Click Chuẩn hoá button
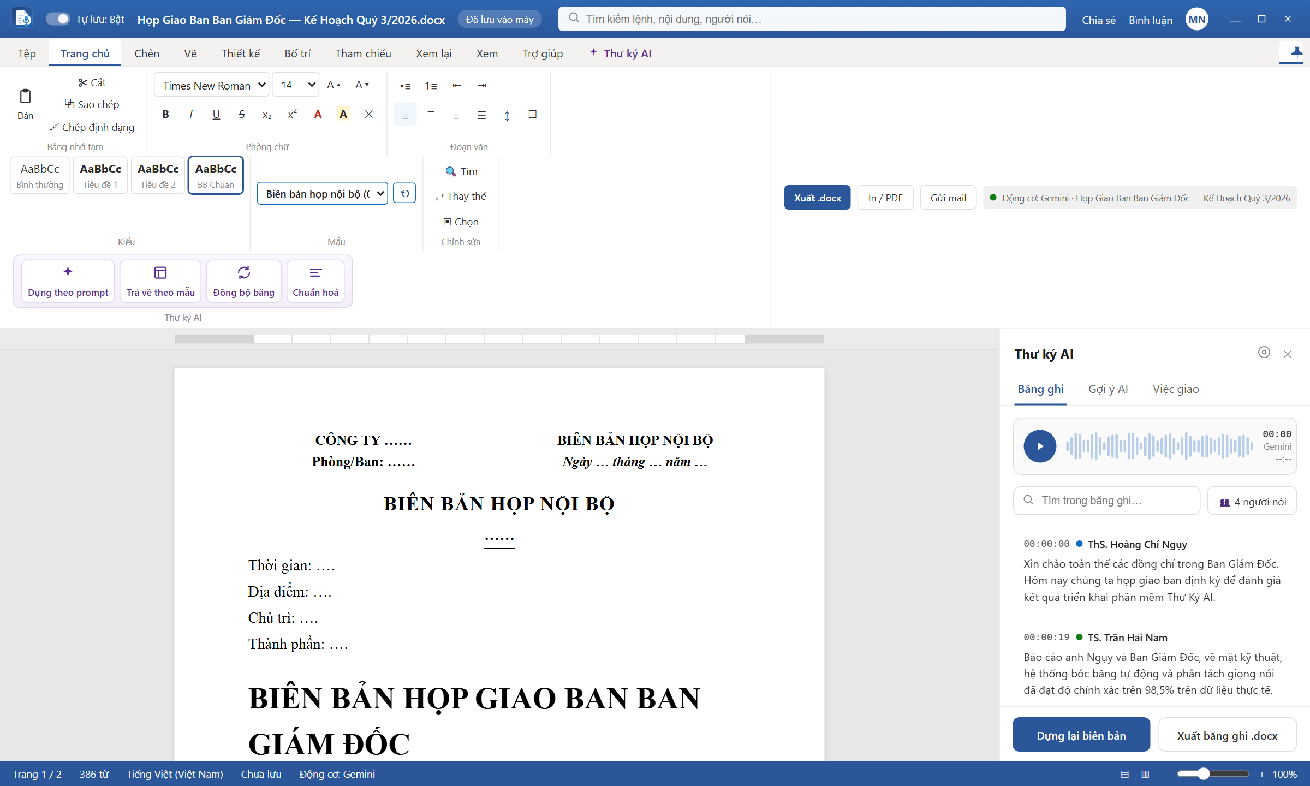The height and width of the screenshot is (786, 1310). pos(315,281)
